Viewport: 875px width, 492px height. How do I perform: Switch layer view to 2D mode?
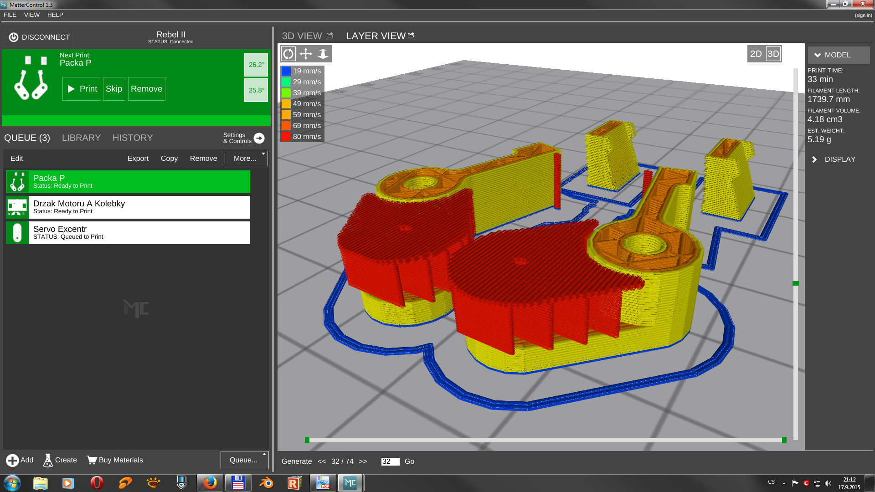(756, 54)
